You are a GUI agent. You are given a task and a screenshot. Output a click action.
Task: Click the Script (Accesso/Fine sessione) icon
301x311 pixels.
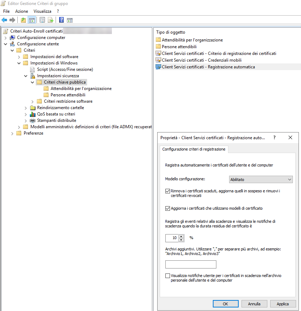coord(32,69)
